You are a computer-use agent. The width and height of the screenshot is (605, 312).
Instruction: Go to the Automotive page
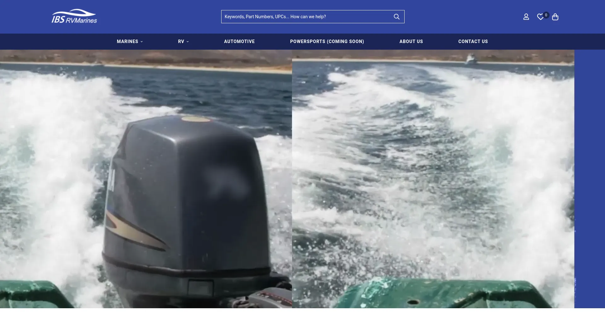coord(239,41)
